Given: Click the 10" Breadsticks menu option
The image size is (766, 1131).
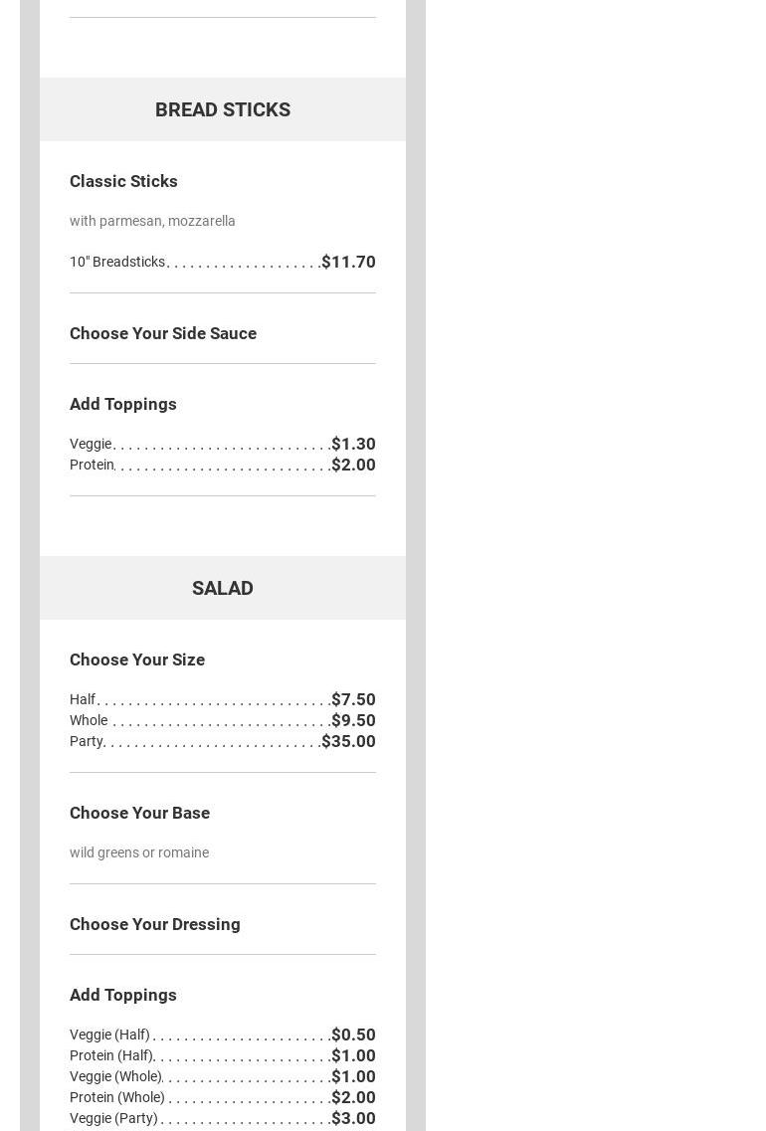Looking at the screenshot, I should coord(117,262).
